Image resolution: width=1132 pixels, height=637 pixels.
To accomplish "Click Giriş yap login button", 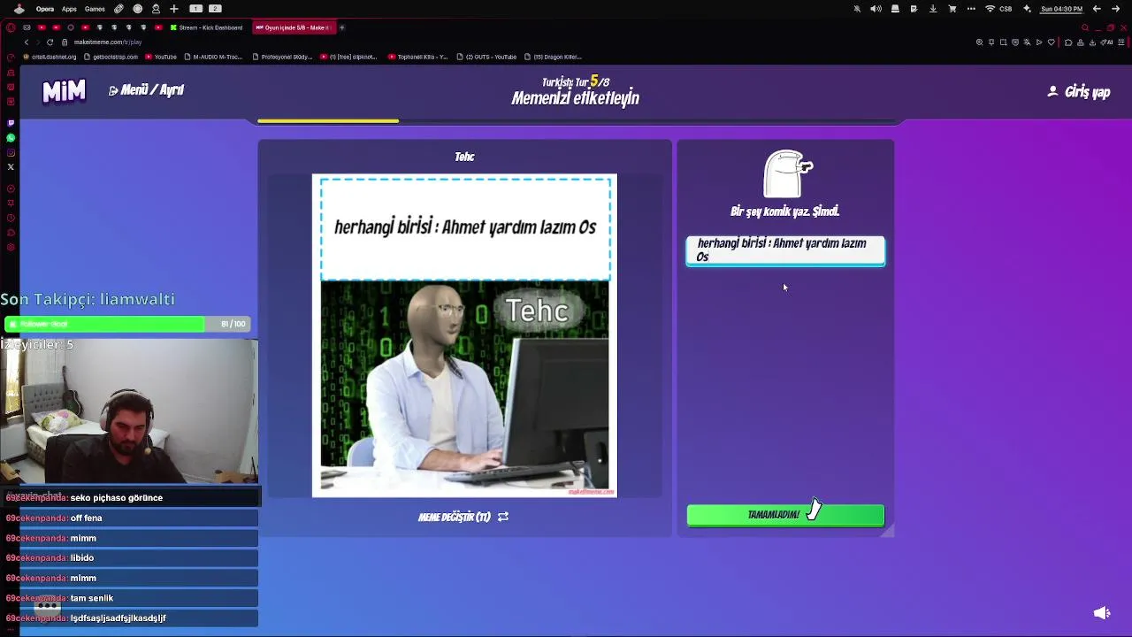I will tap(1079, 92).
